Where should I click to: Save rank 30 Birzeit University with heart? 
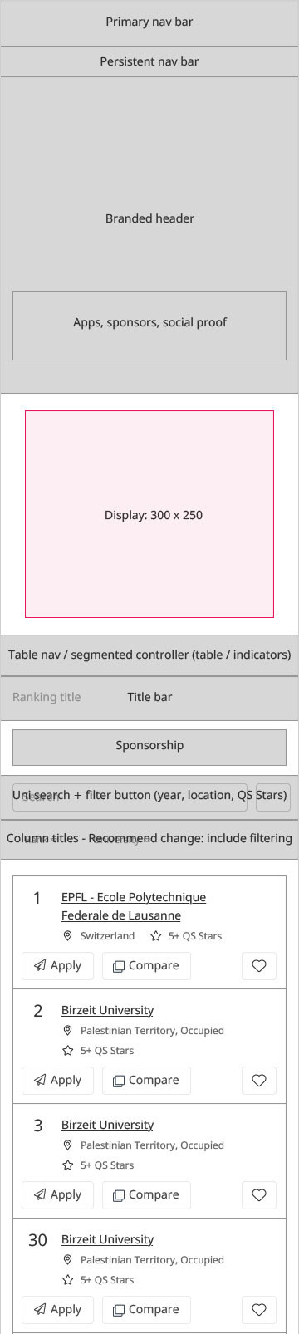(259, 1310)
